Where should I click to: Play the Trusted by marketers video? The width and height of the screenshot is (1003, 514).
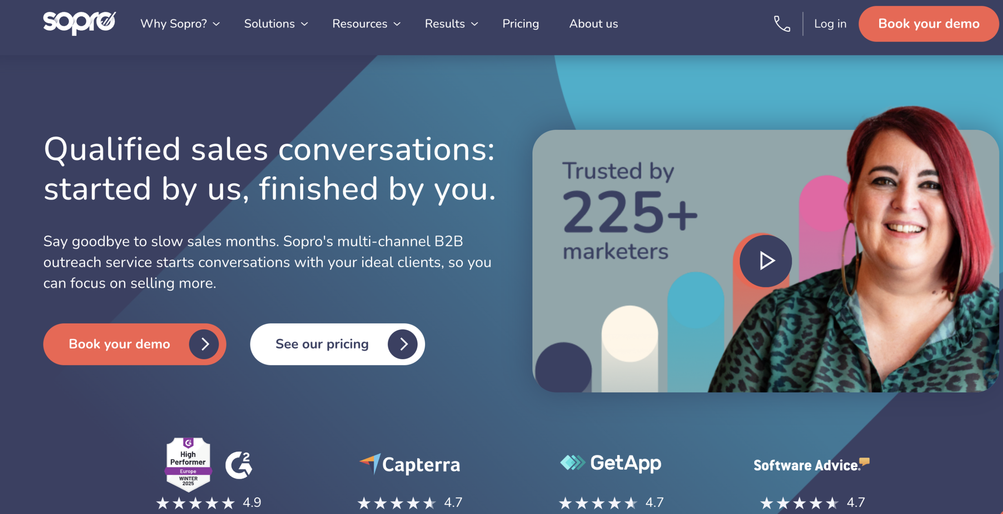click(766, 261)
